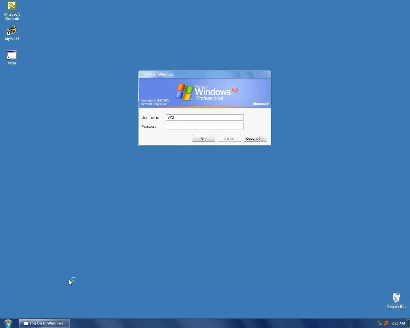Screen dimensions: 410x328
Task: Click the green Safely Remove Hardware tray icon
Action: 380,323
